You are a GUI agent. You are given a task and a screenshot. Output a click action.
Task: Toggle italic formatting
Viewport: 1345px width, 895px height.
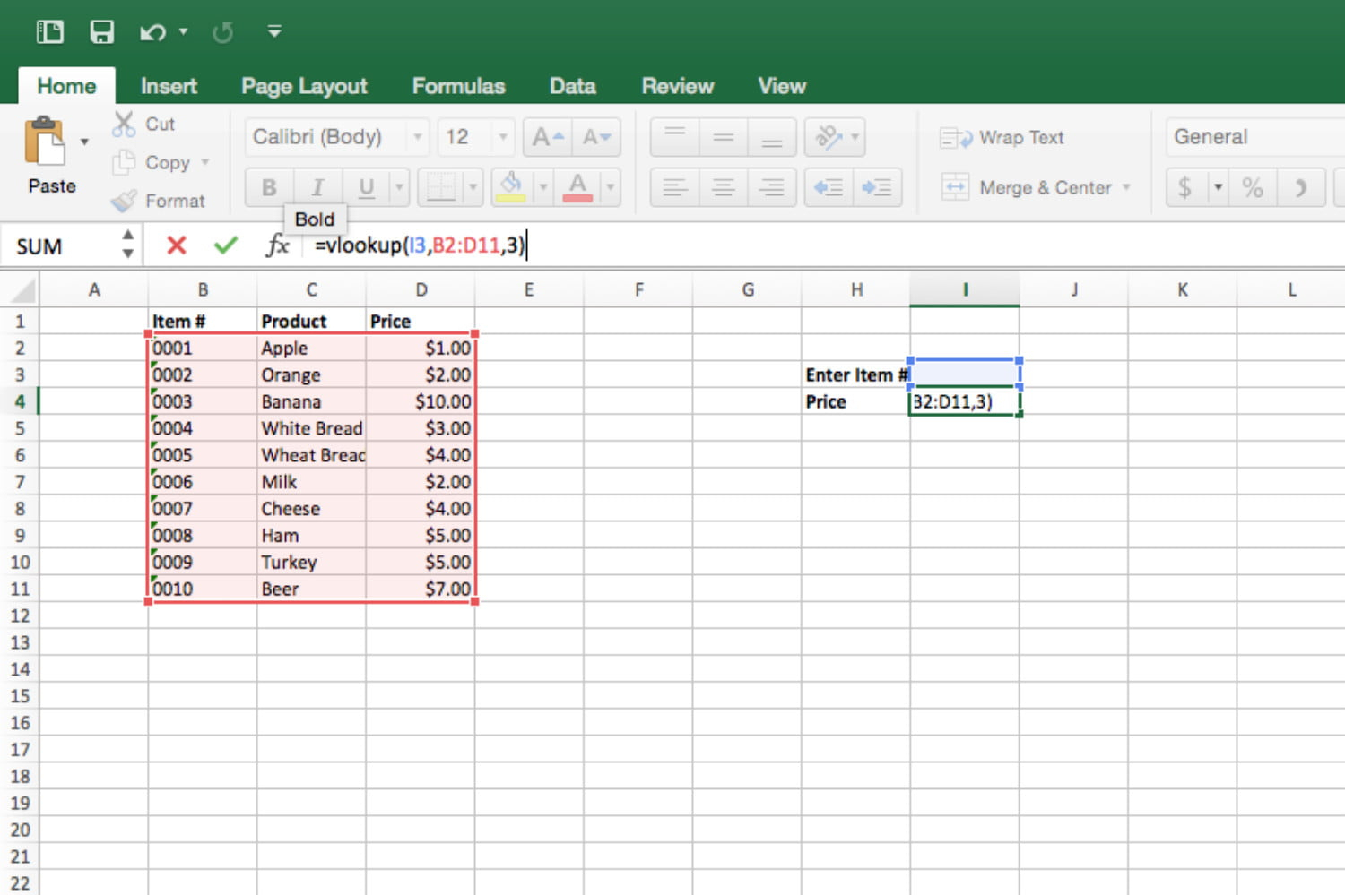tap(317, 186)
